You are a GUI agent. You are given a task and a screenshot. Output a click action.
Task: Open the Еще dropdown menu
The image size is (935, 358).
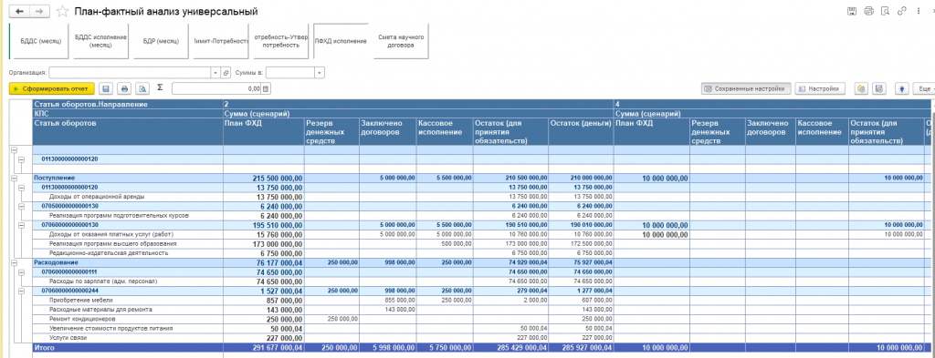tap(926, 88)
